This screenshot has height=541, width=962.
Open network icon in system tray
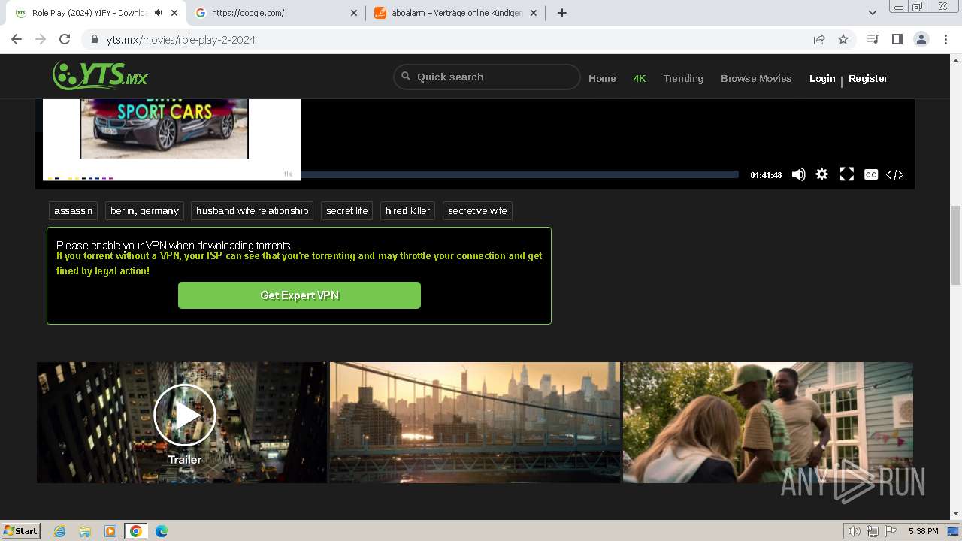click(x=873, y=531)
